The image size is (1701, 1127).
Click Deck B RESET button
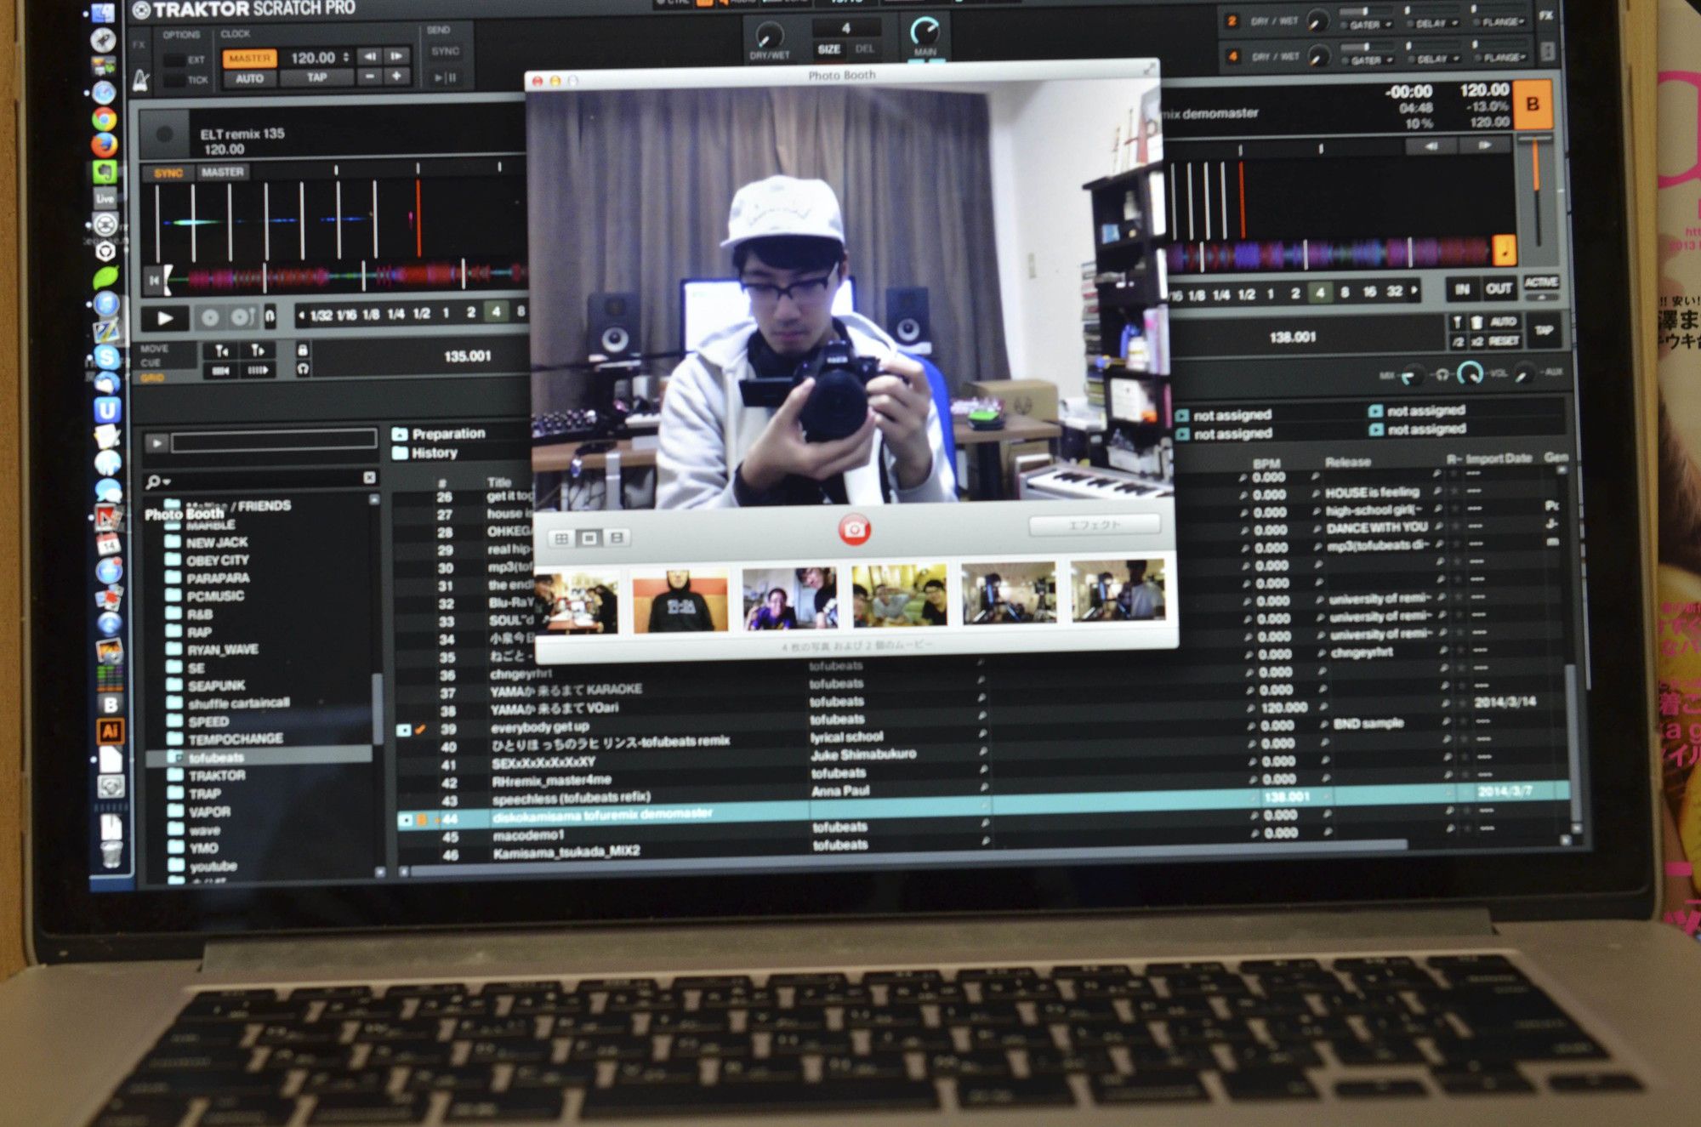pos(1504,341)
